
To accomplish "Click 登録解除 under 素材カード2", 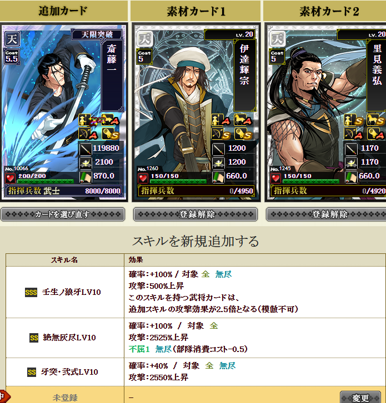I will (x=326, y=214).
